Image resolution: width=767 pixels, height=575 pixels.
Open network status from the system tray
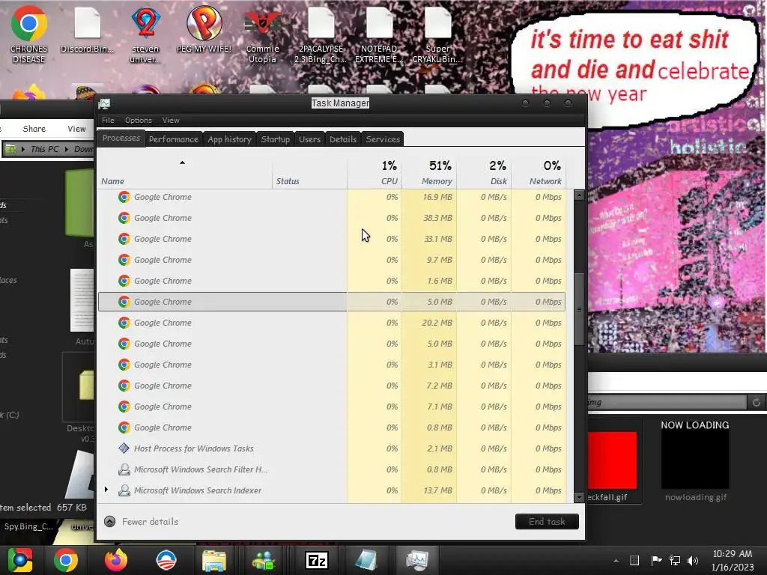click(675, 560)
